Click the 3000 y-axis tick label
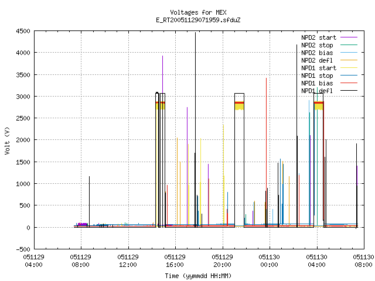This screenshot has width=375, height=281. [23, 97]
